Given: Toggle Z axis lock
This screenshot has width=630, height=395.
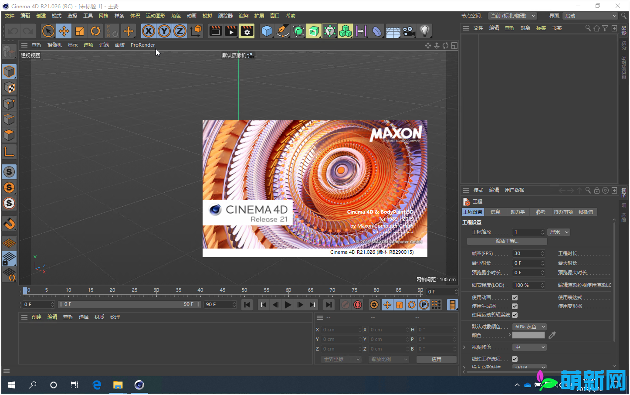Looking at the screenshot, I should coord(180,31).
